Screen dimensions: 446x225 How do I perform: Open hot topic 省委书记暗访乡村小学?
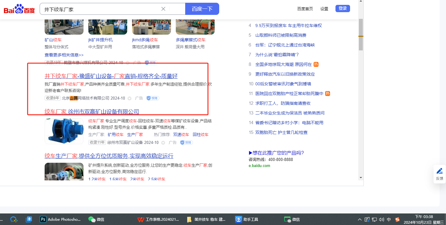[x=289, y=123]
